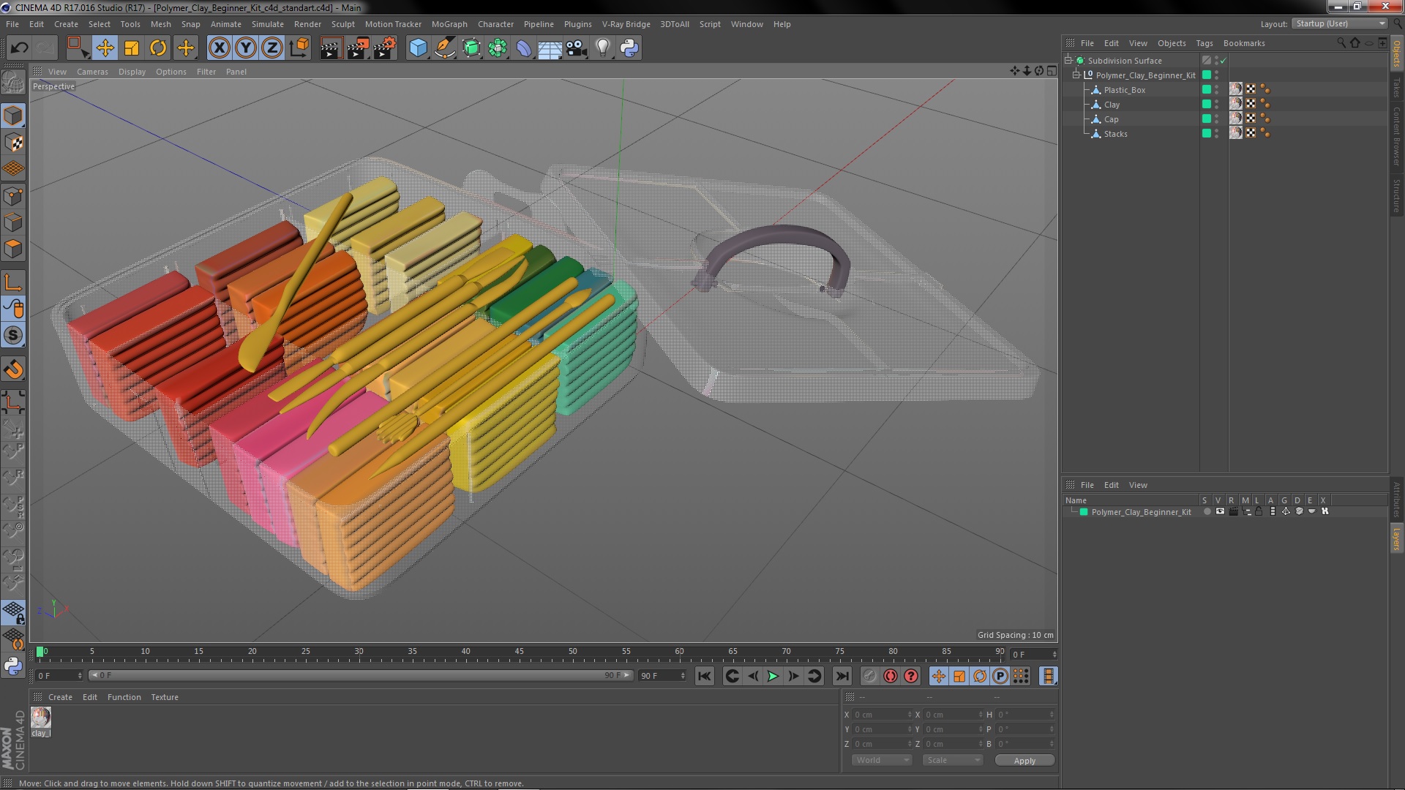Toggle visibility dots for Stacks object

click(1216, 134)
